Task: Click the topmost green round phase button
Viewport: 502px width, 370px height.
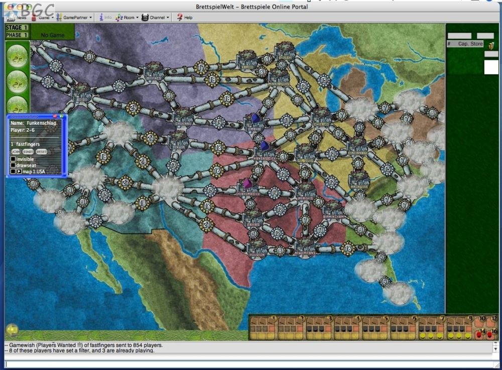Action: click(x=17, y=56)
